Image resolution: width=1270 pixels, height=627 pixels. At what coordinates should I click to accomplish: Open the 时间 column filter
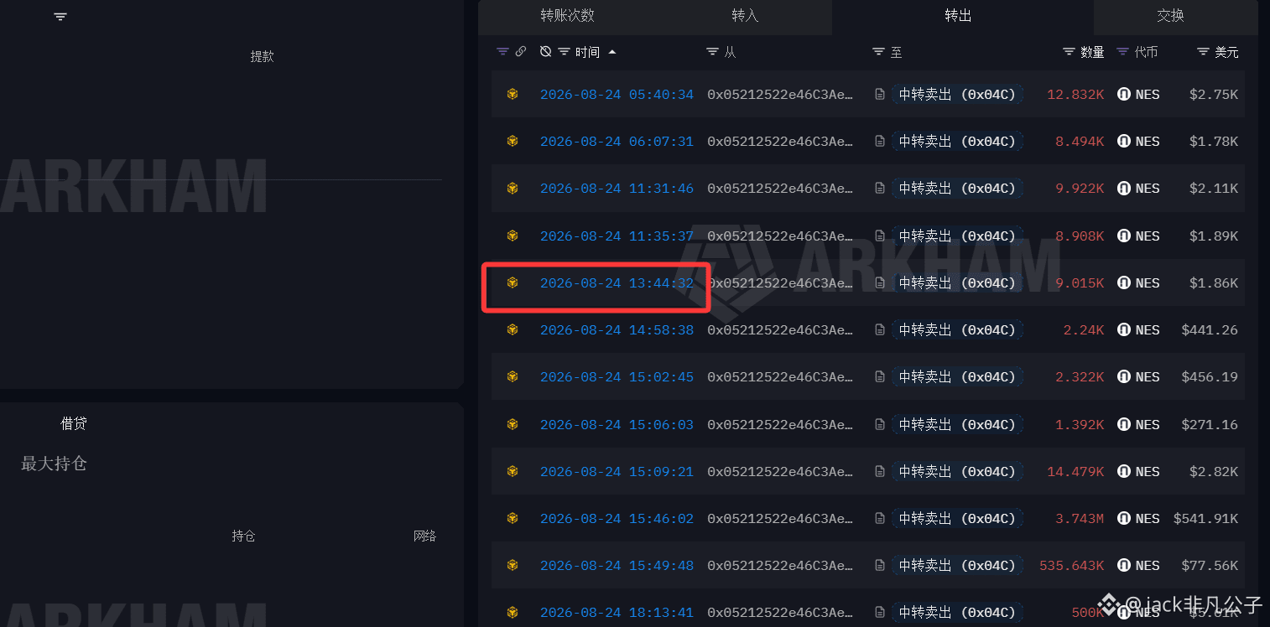(564, 52)
